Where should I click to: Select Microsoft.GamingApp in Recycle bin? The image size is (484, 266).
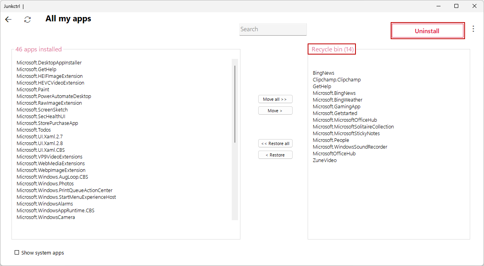(x=337, y=107)
